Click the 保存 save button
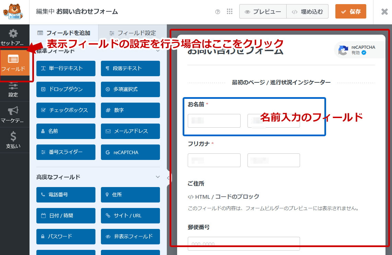The image size is (392, 255). [350, 12]
